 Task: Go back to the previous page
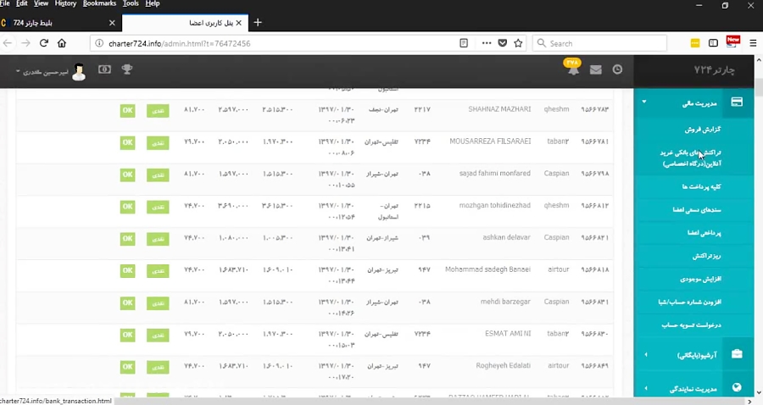coord(8,43)
